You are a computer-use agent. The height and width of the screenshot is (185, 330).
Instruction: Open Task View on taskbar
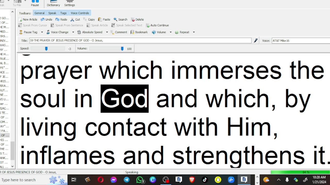[x=74, y=180]
